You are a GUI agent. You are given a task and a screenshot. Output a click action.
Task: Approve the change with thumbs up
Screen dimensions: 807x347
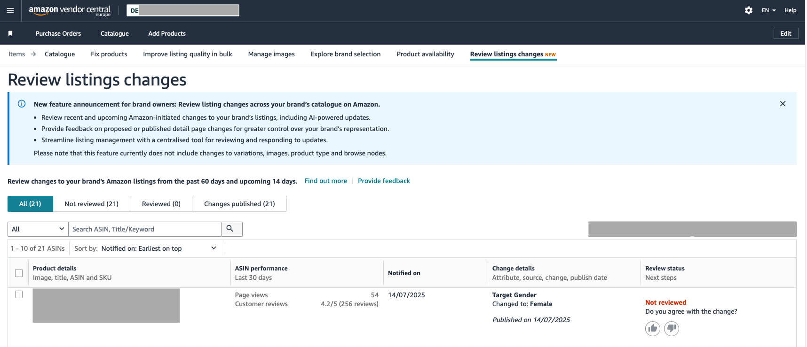[x=652, y=328]
